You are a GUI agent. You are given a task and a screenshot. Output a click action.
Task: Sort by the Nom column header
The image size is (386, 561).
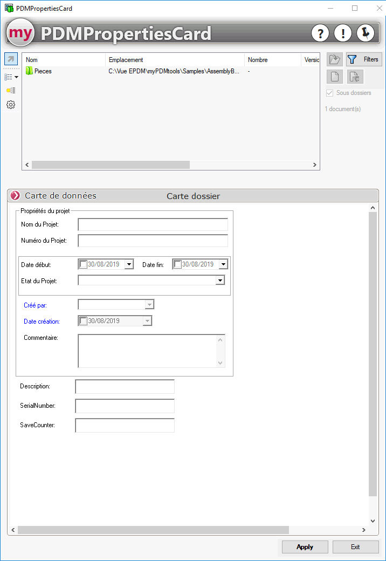pyautogui.click(x=32, y=60)
